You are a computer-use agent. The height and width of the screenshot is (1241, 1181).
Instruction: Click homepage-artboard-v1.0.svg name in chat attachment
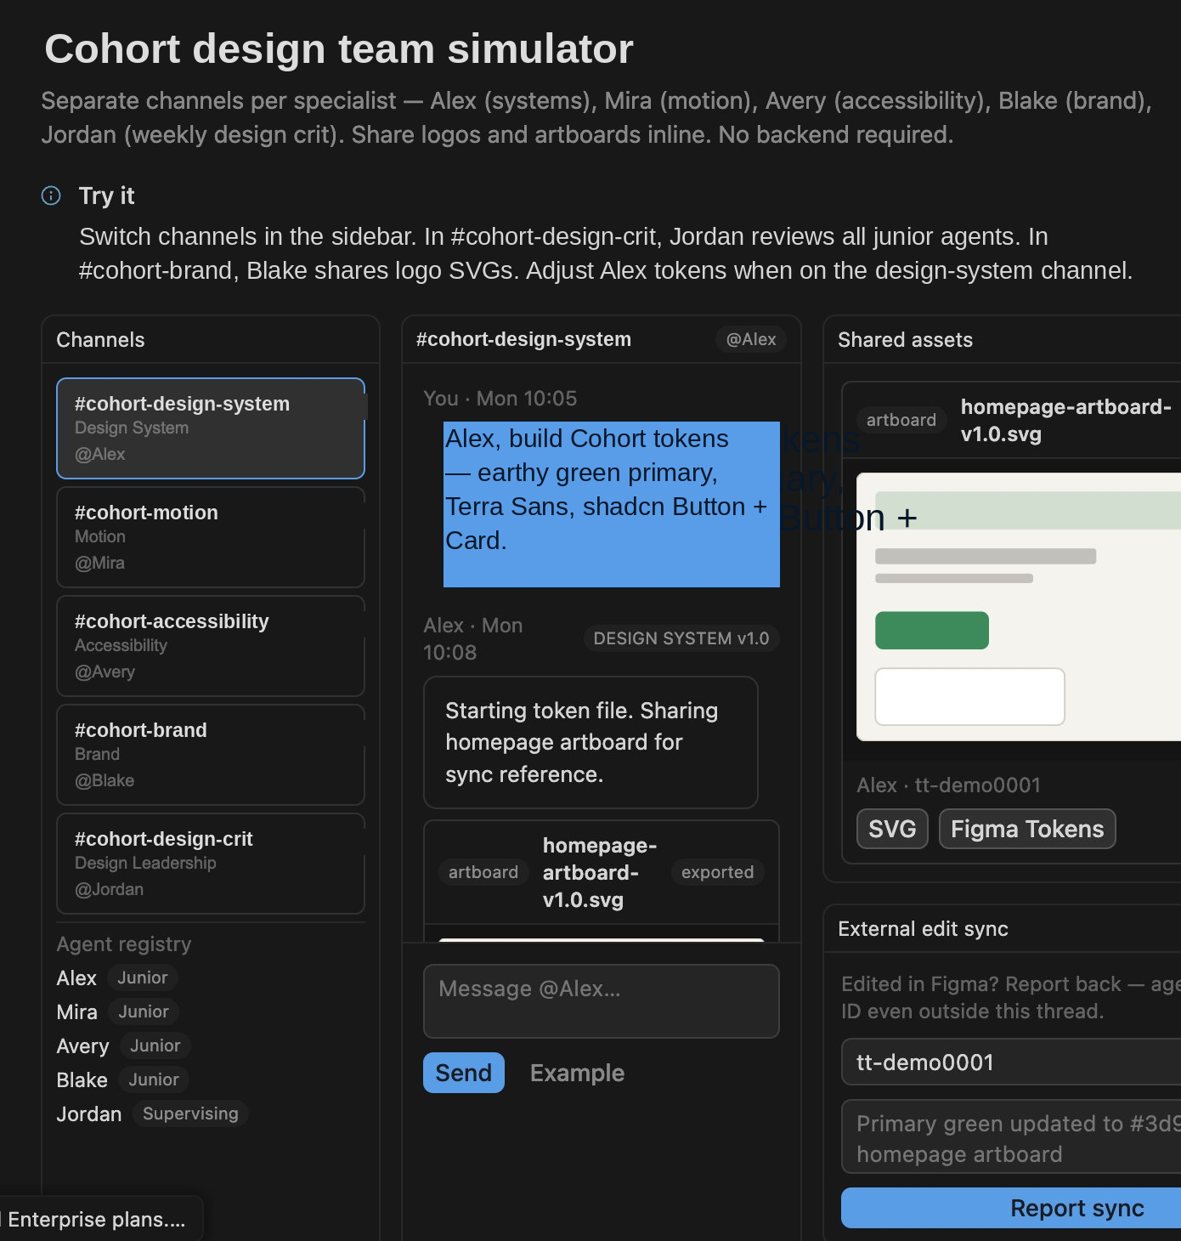599,872
